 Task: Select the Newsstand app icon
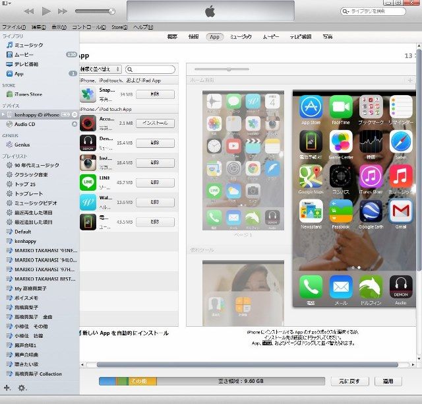[x=311, y=211]
